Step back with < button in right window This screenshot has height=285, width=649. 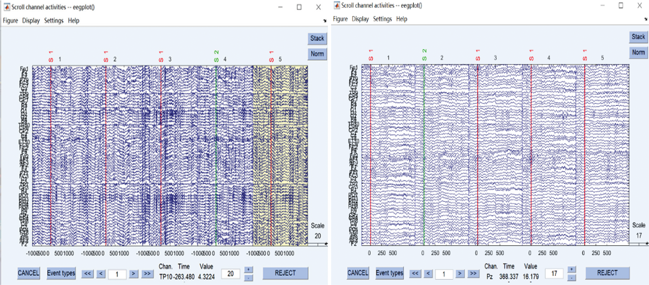(428, 274)
